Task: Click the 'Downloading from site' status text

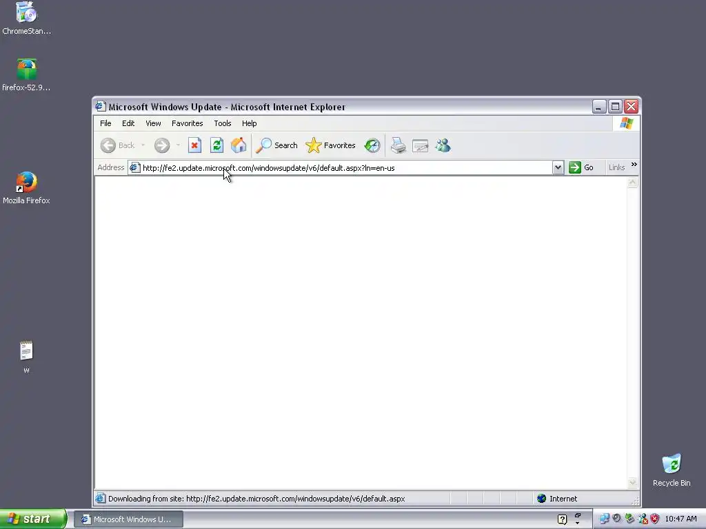Action: pos(256,499)
